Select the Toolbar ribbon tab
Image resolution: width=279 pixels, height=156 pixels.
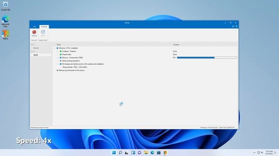[x=44, y=27]
